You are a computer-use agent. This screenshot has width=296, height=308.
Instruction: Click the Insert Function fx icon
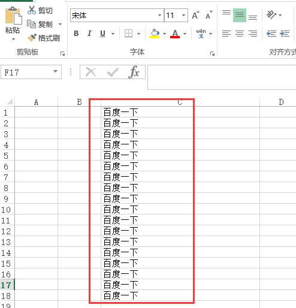[x=134, y=72]
